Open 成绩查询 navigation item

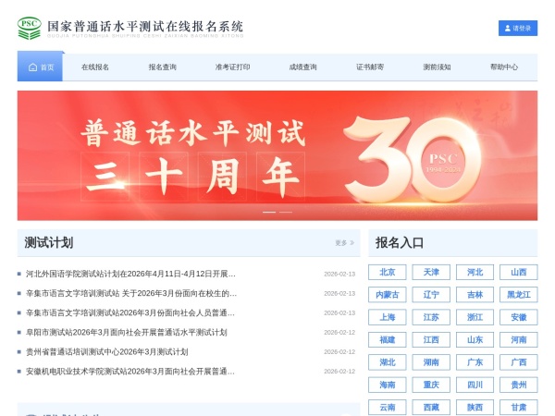[x=302, y=67]
